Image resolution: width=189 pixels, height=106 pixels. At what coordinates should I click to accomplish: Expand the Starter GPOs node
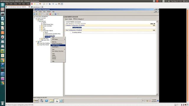(40, 40)
